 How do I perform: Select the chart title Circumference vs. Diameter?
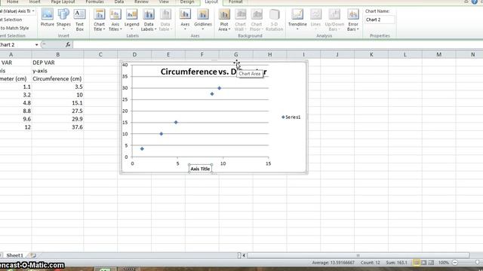coord(214,72)
